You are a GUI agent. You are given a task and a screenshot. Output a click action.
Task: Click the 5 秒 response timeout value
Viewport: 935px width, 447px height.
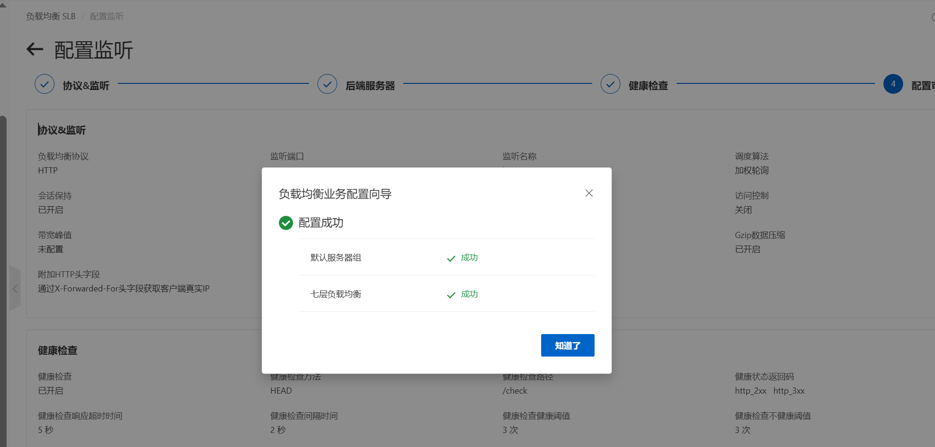pos(46,430)
